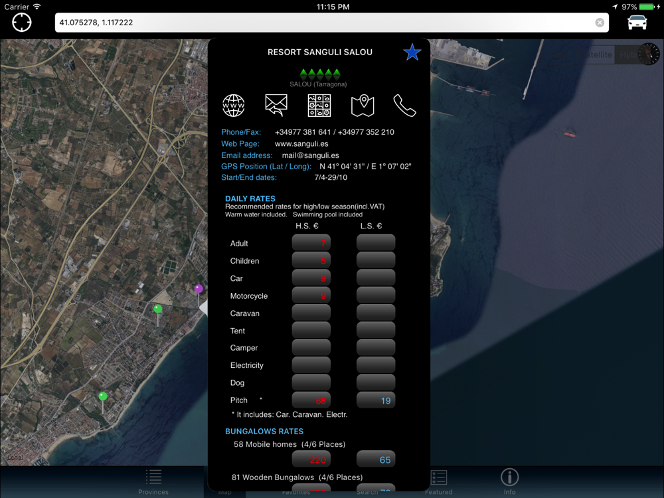This screenshot has width=664, height=498.
Task: Click the Pitch high-season rate 68
Action: 311,400
